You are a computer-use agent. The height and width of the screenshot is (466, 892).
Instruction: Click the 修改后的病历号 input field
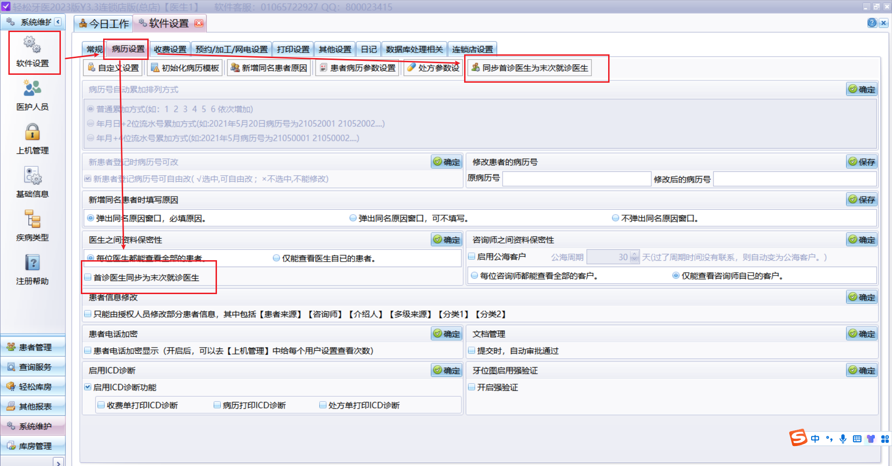(x=795, y=179)
